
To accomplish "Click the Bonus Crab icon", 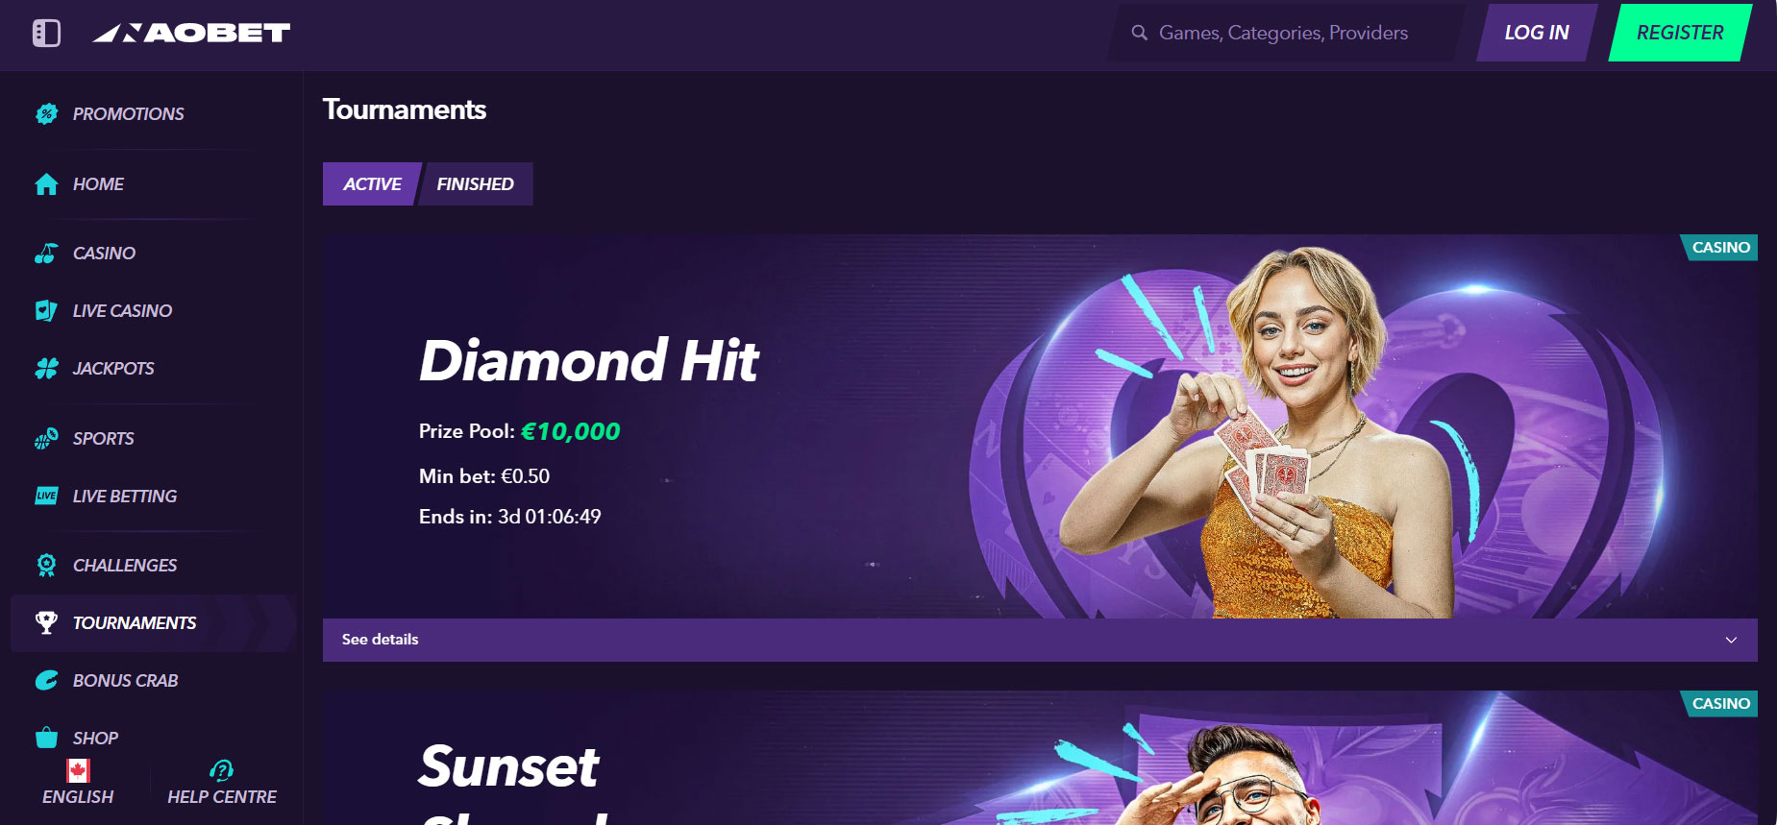I will (46, 680).
